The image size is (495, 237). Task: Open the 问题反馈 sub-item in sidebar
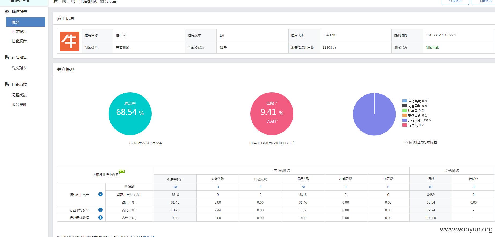pyautogui.click(x=19, y=95)
